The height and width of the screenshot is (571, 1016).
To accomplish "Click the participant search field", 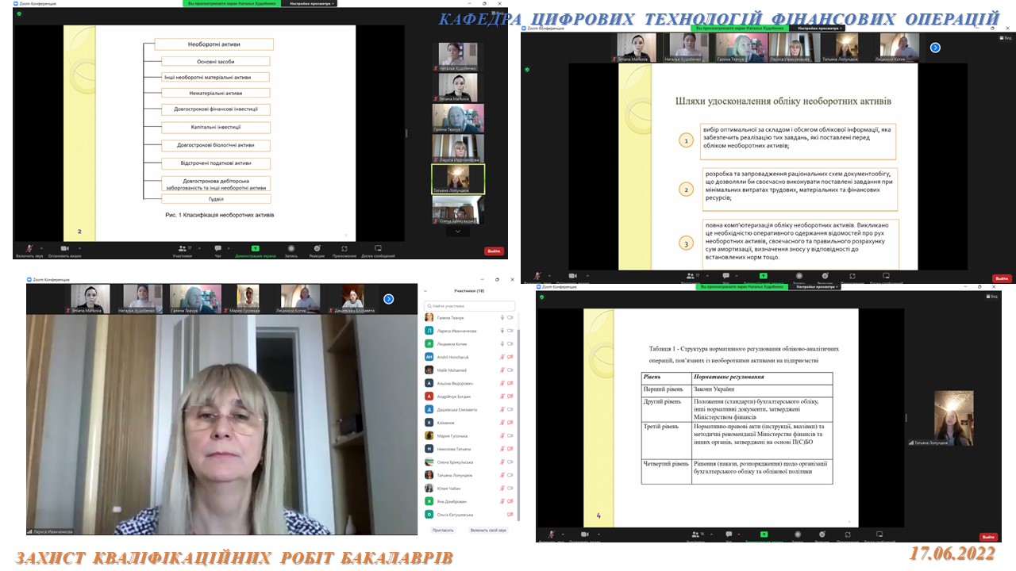I will click(x=470, y=305).
